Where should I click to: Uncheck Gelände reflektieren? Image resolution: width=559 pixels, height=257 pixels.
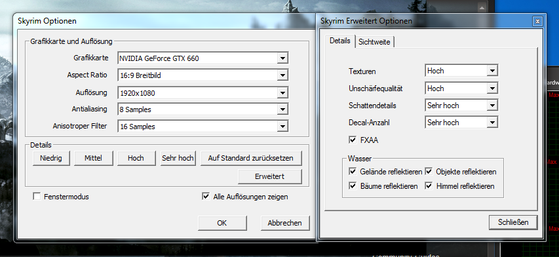pyautogui.click(x=353, y=172)
